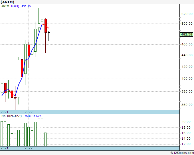
Task: Click the MACD(26,12,9) indicator label
Action: (x=11, y=116)
